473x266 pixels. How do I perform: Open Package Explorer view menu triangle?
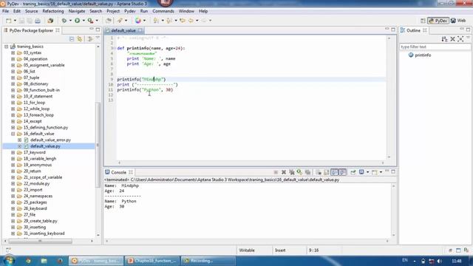point(98,38)
